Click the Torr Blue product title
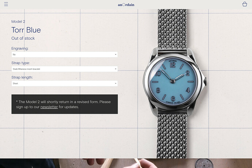The image size is (252, 168). pos(26,30)
